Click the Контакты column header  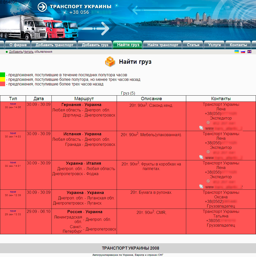(221, 99)
